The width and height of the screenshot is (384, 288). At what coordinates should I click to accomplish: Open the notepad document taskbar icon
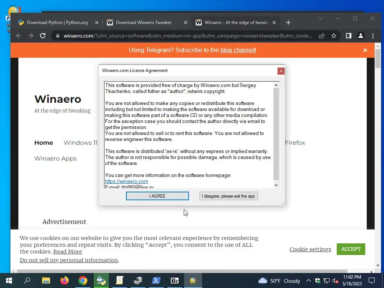(x=120, y=280)
